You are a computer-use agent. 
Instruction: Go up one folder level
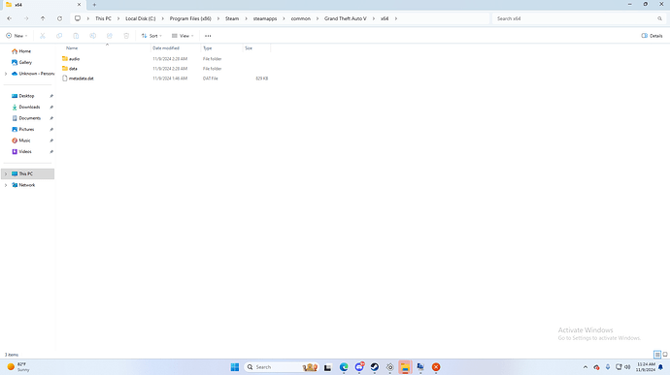43,18
